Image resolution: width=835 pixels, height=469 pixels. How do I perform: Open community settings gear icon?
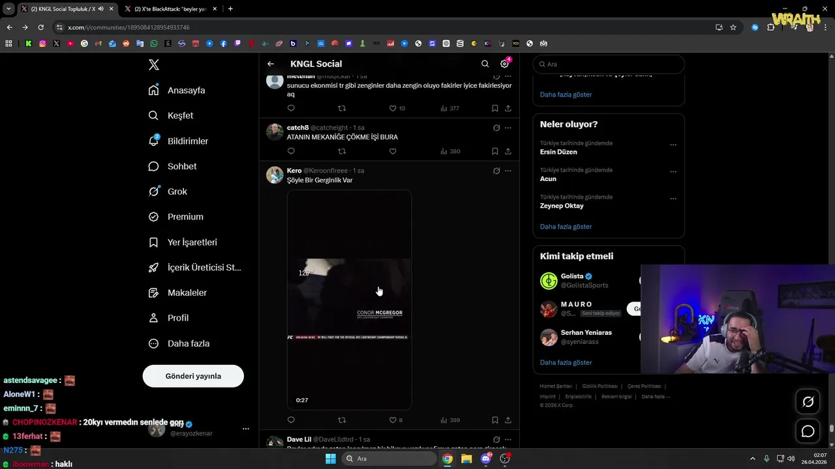click(x=504, y=64)
